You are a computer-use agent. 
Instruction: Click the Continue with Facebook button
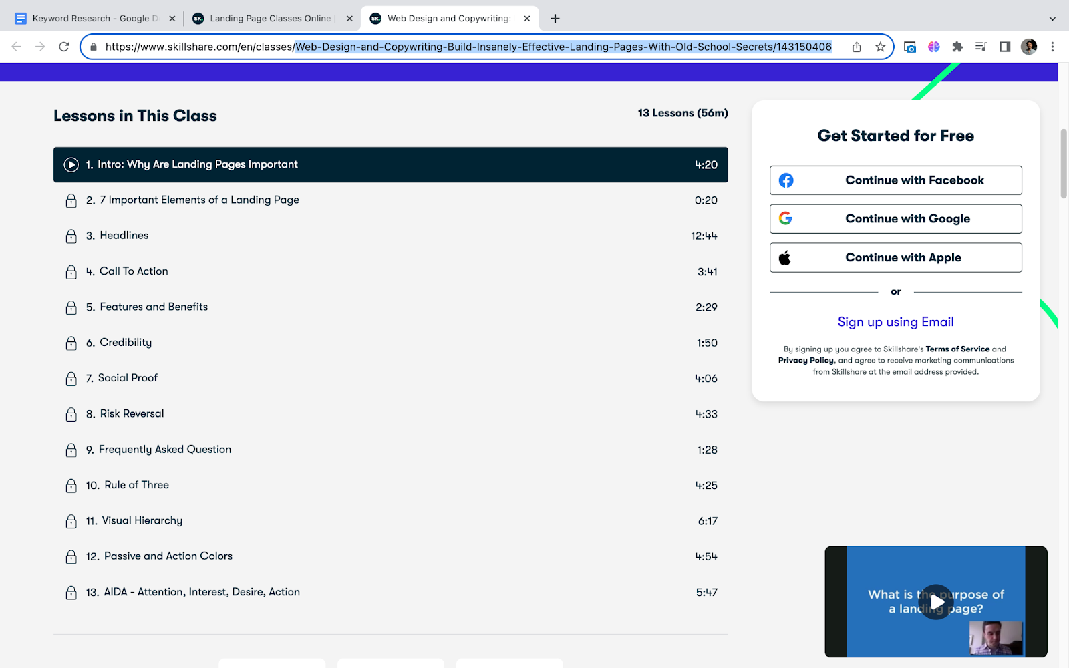pyautogui.click(x=896, y=180)
